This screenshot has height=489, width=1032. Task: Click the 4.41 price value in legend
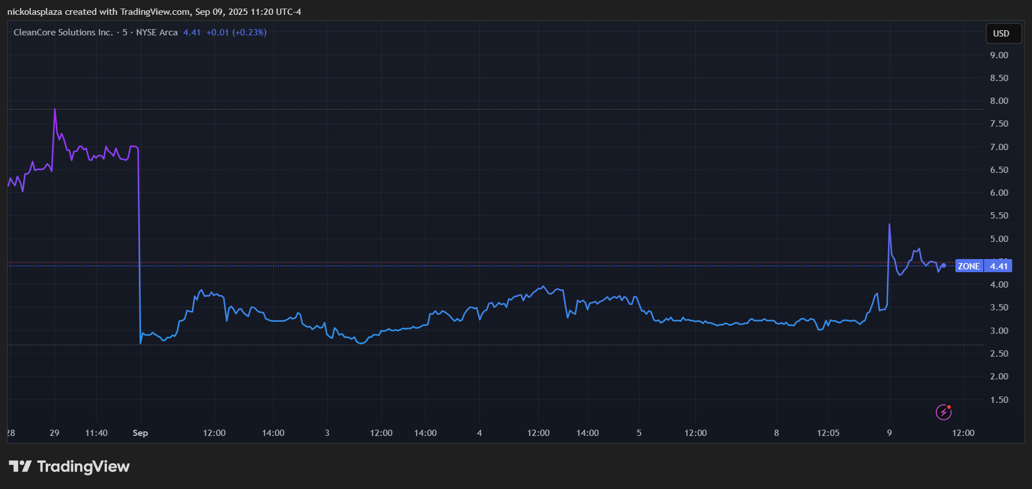click(191, 33)
